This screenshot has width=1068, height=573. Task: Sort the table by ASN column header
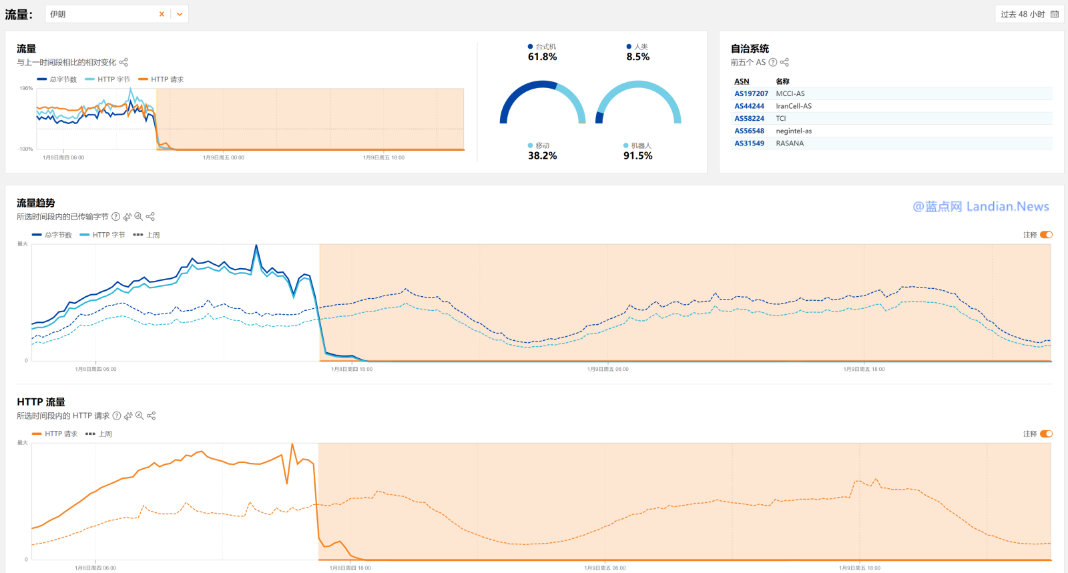(x=742, y=81)
